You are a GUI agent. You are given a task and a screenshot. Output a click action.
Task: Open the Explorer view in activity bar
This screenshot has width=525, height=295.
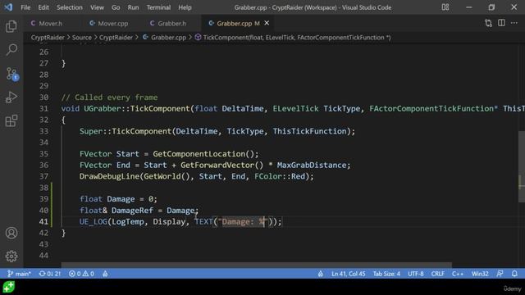tap(11, 26)
